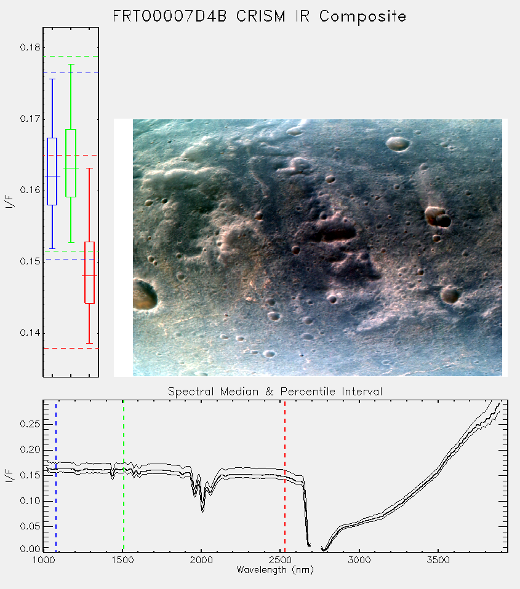Click the double crater on image right side

438,217
